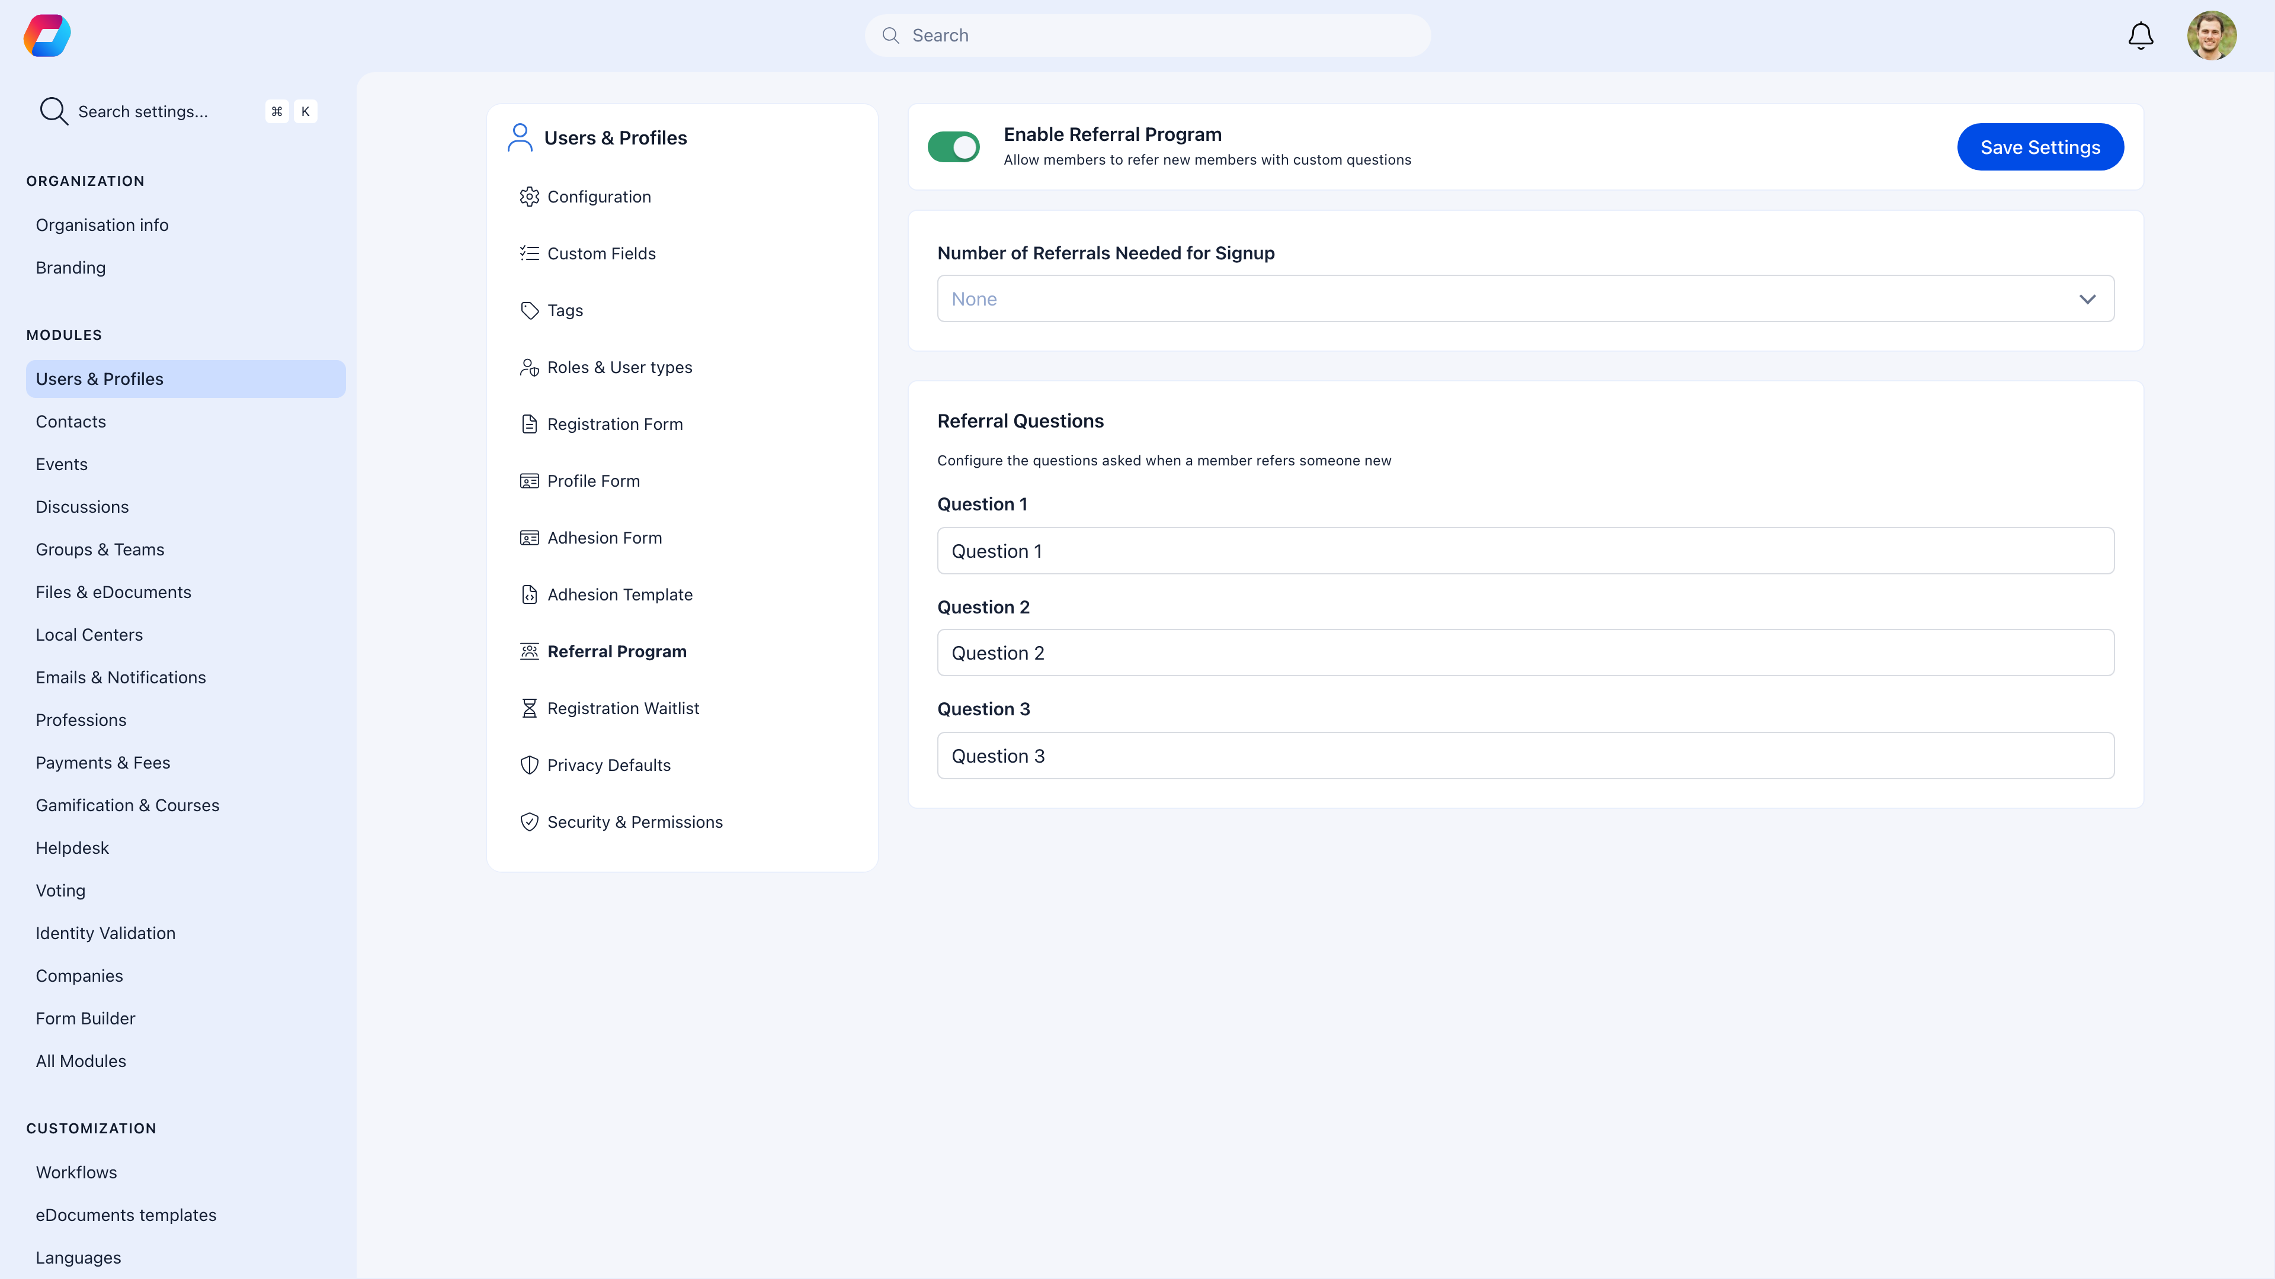Click the Tags tag icon
Screen dimensions: 2275x1279
[x=530, y=310]
